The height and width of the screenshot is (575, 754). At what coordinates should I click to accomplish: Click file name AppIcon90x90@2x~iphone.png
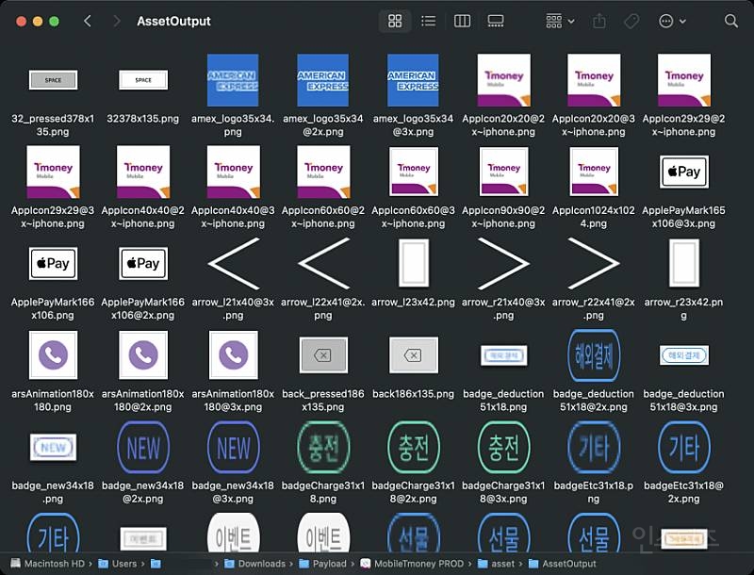coord(503,217)
